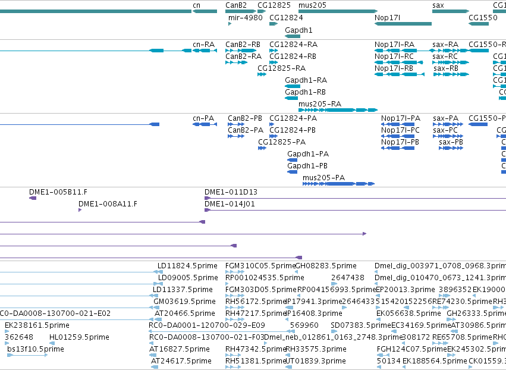Click the RC0-DA0001-120700-029-E09 EST label

pos(207,325)
